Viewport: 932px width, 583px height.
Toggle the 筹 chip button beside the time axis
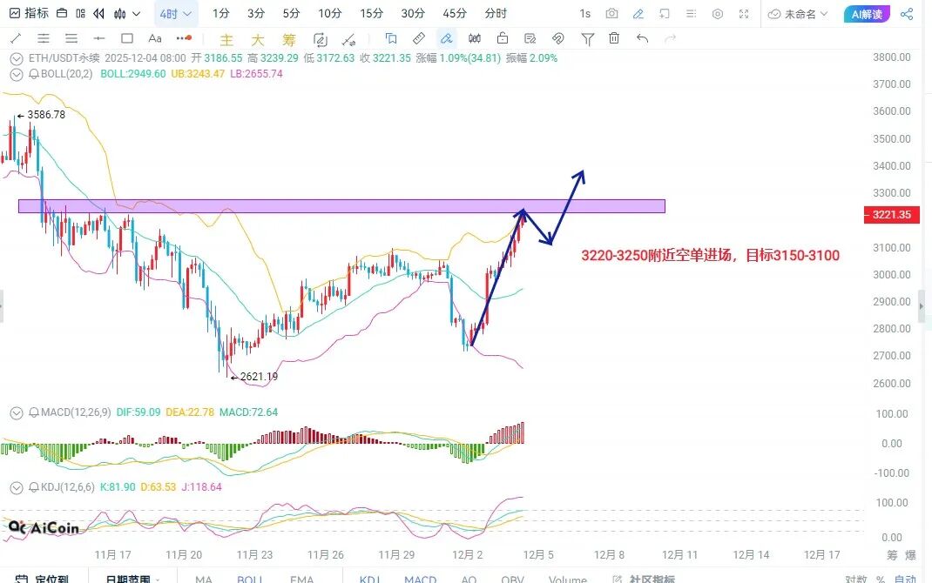pyautogui.click(x=892, y=555)
